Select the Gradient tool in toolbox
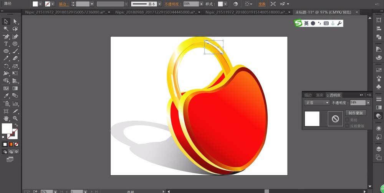Screen dimensions: 384x193 pos(15,88)
